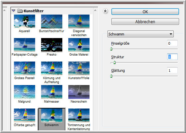Select the Ölfarbe getupft filter thumbnail
This screenshot has height=133, width=186.
click(25, 115)
